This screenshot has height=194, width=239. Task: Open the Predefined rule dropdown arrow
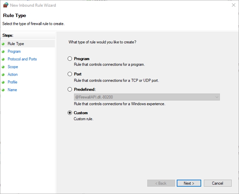[x=216, y=97]
